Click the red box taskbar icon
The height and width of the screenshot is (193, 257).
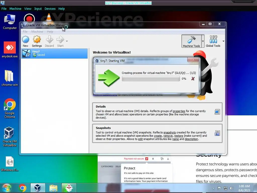[69, 188]
